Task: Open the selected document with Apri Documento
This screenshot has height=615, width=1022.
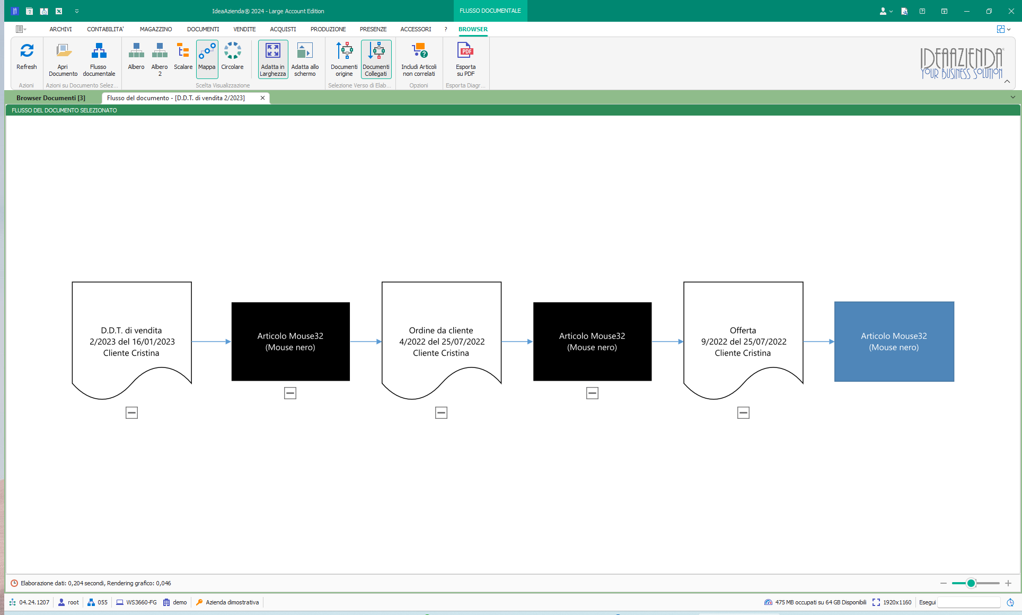Action: pyautogui.click(x=63, y=59)
